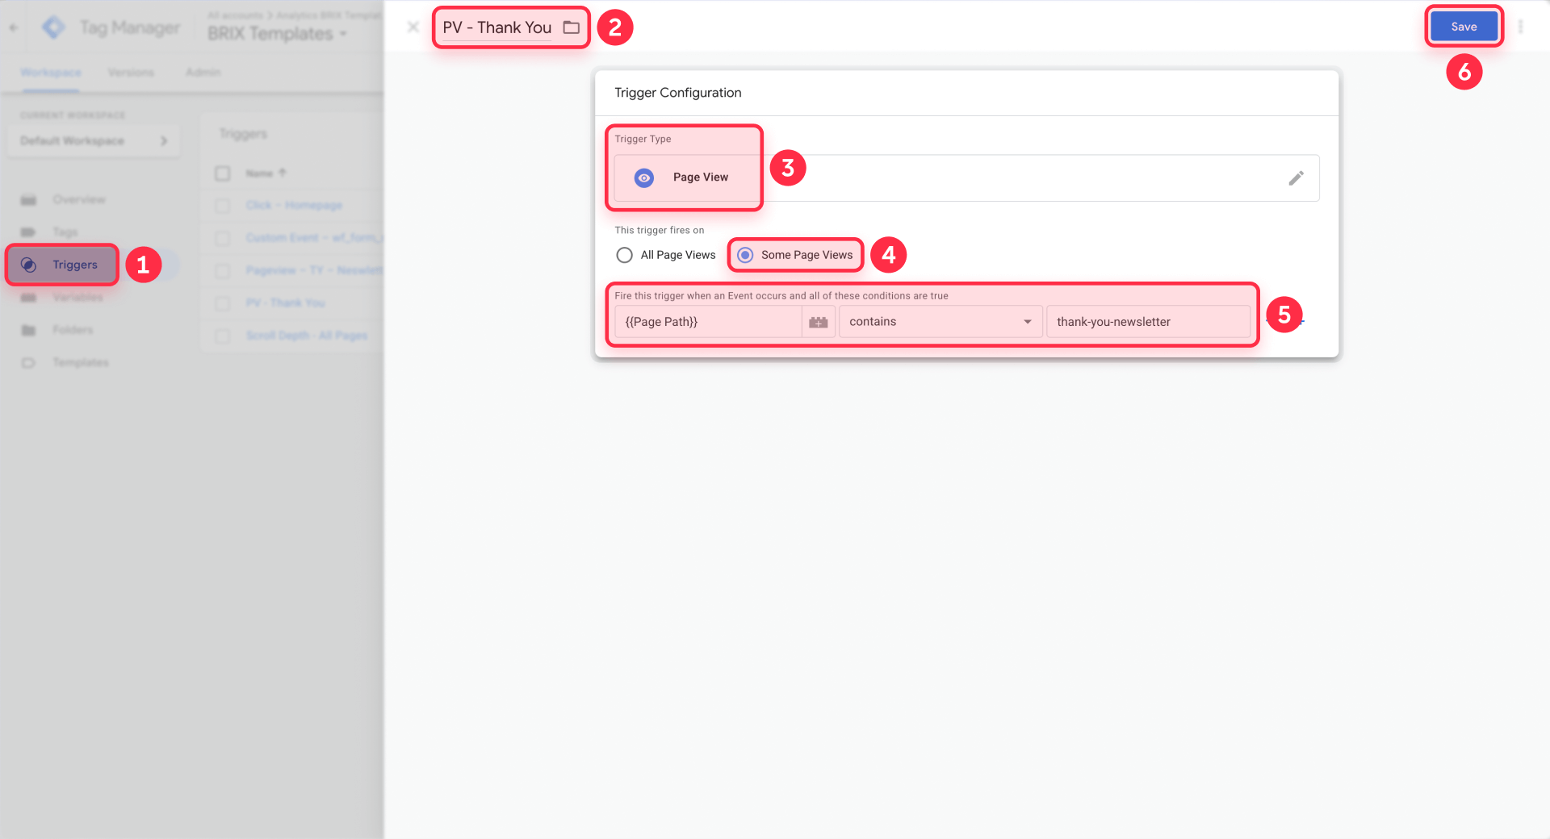
Task: Click the Templates sidebar icon
Action: (28, 362)
